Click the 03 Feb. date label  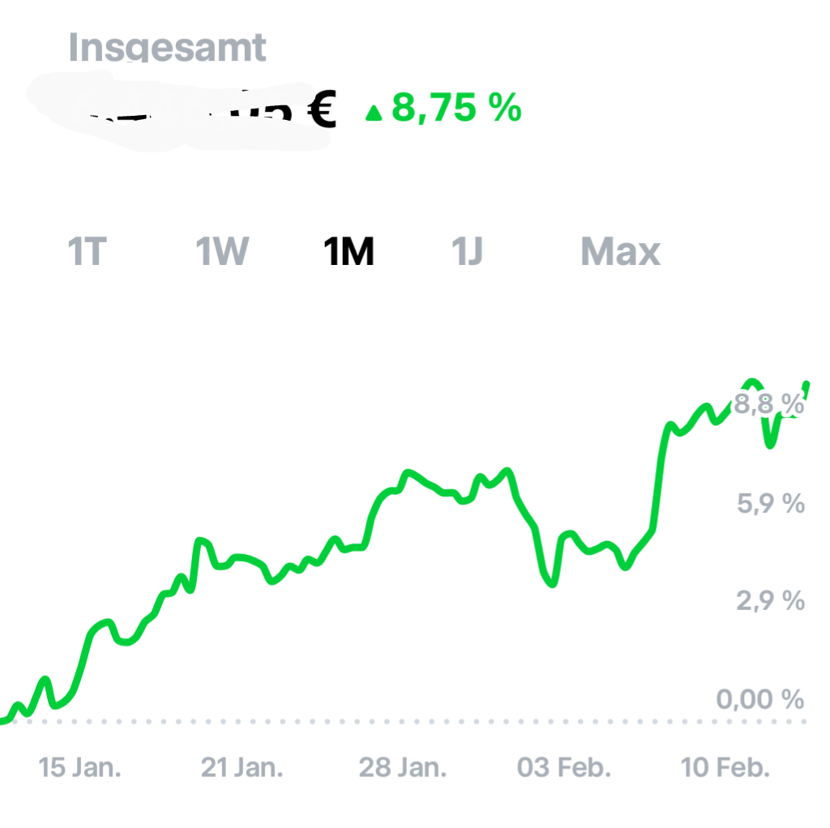(x=566, y=766)
